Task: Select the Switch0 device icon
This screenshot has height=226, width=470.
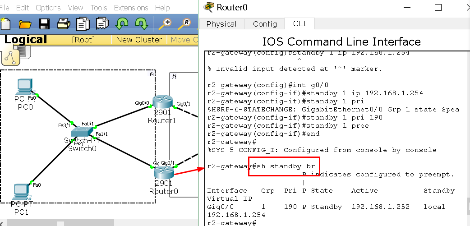Action: coord(82,132)
